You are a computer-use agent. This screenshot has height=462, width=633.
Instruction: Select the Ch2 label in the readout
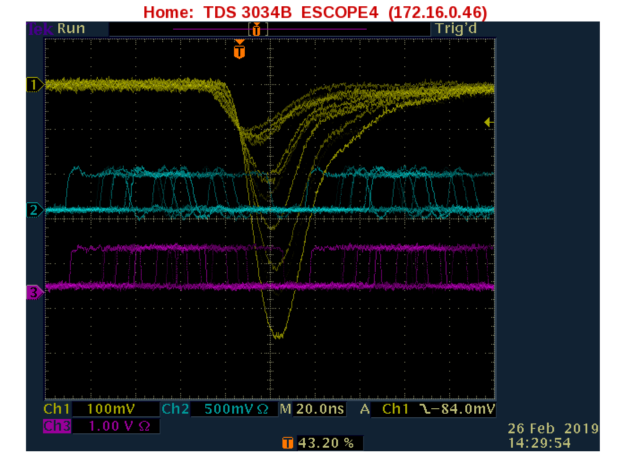[x=175, y=409]
